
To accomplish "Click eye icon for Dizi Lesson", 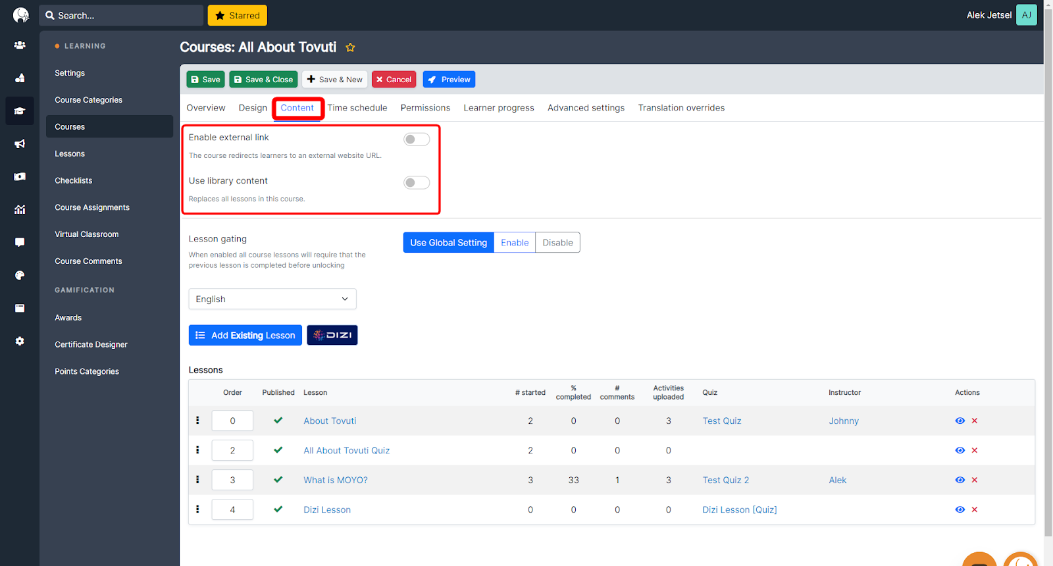I will coord(960,509).
